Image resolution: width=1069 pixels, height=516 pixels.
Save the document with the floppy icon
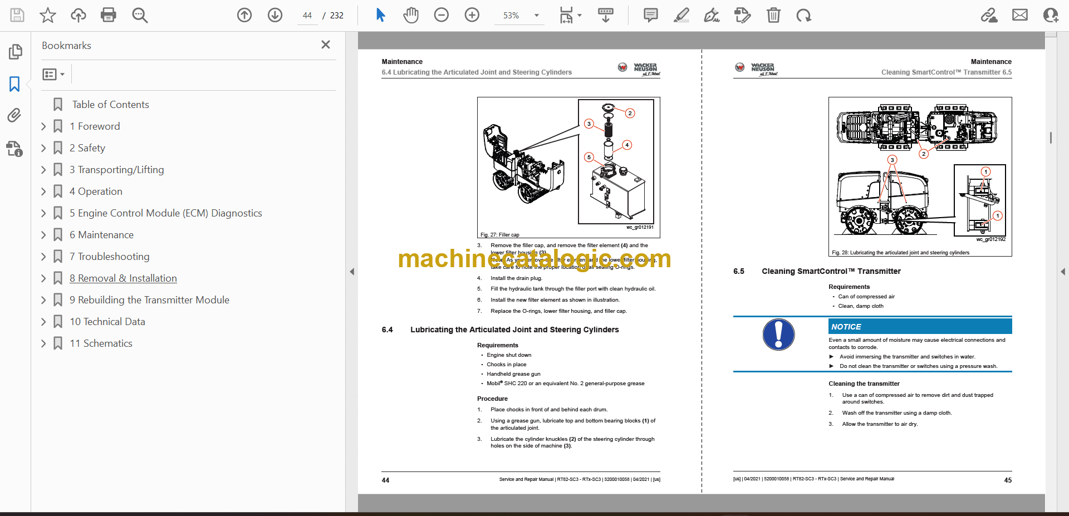(17, 15)
